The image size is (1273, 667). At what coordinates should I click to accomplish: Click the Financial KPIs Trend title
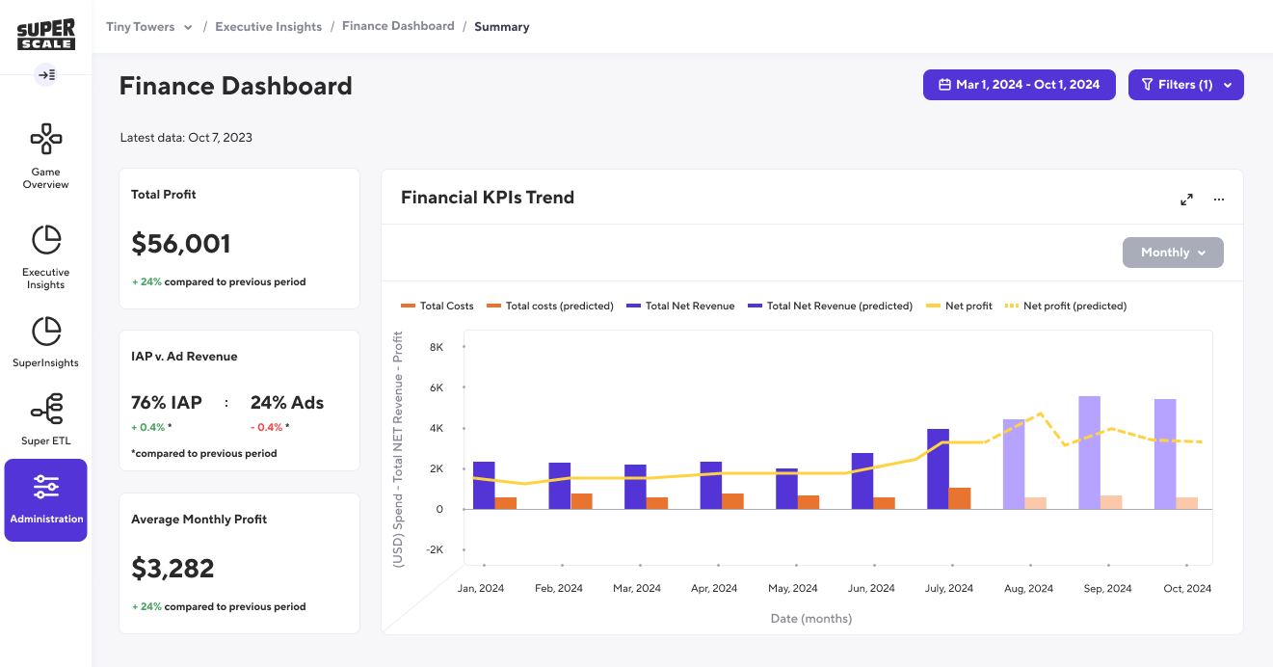488,198
